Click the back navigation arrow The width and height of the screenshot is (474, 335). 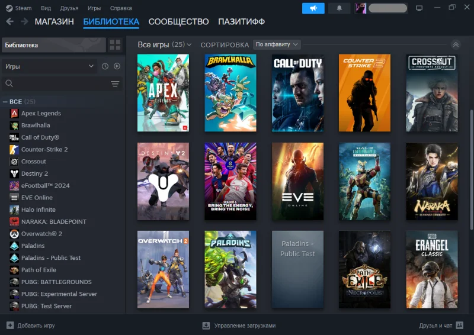(x=9, y=22)
